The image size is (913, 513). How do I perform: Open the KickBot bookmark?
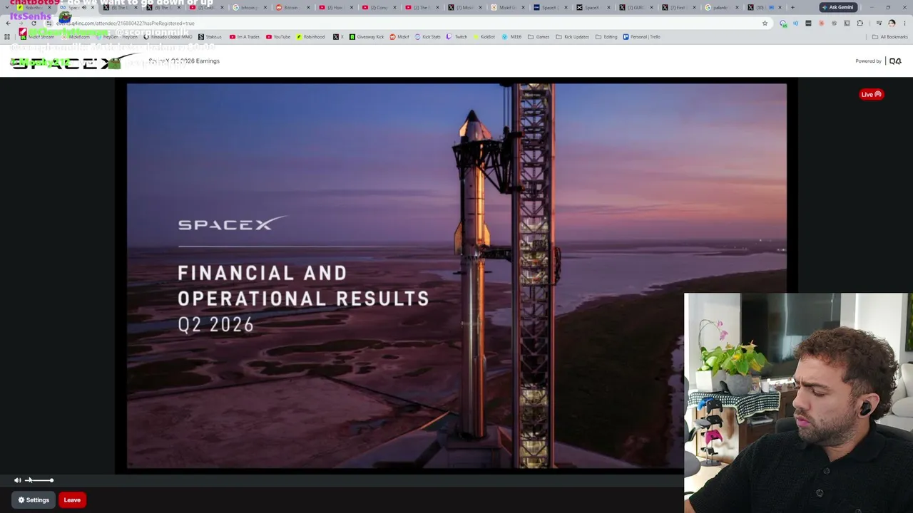coord(484,37)
